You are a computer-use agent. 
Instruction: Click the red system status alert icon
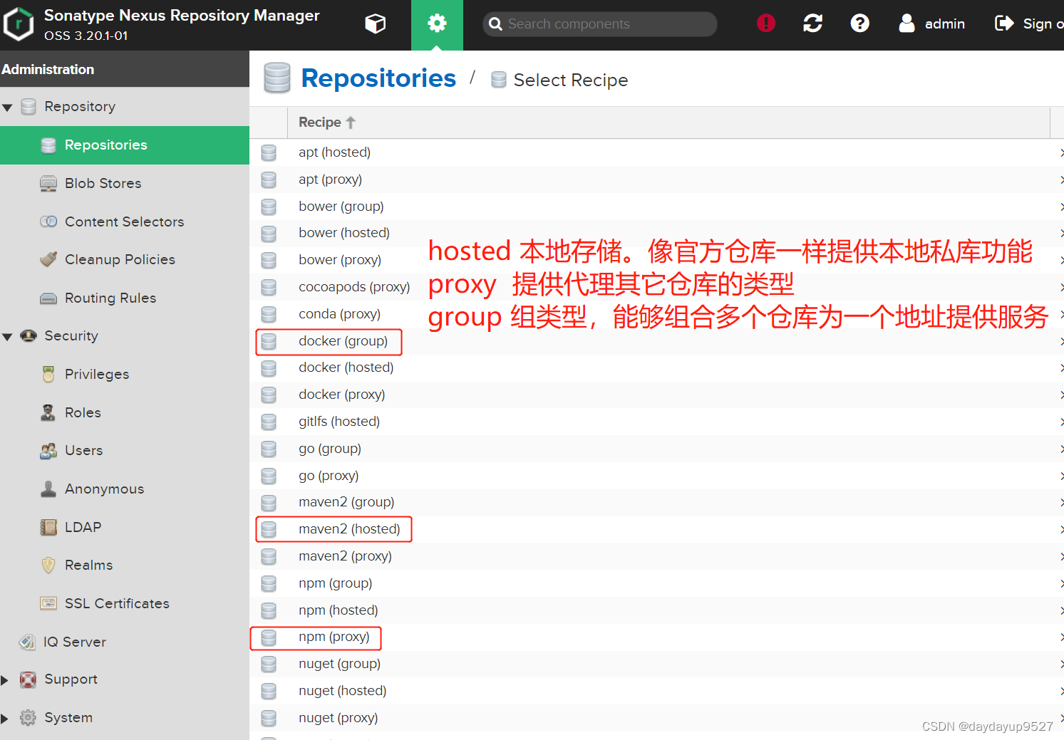click(x=766, y=24)
